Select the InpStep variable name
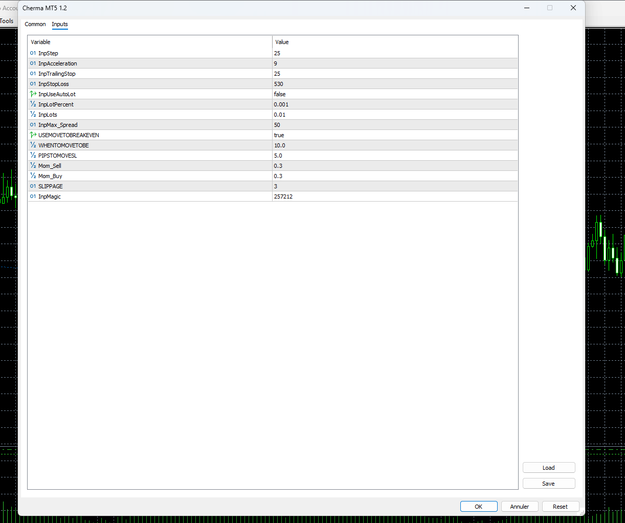Viewport: 625px width, 523px height. 48,53
